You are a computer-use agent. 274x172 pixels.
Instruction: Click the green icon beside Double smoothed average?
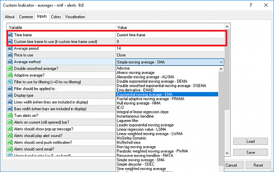(x=10, y=69)
